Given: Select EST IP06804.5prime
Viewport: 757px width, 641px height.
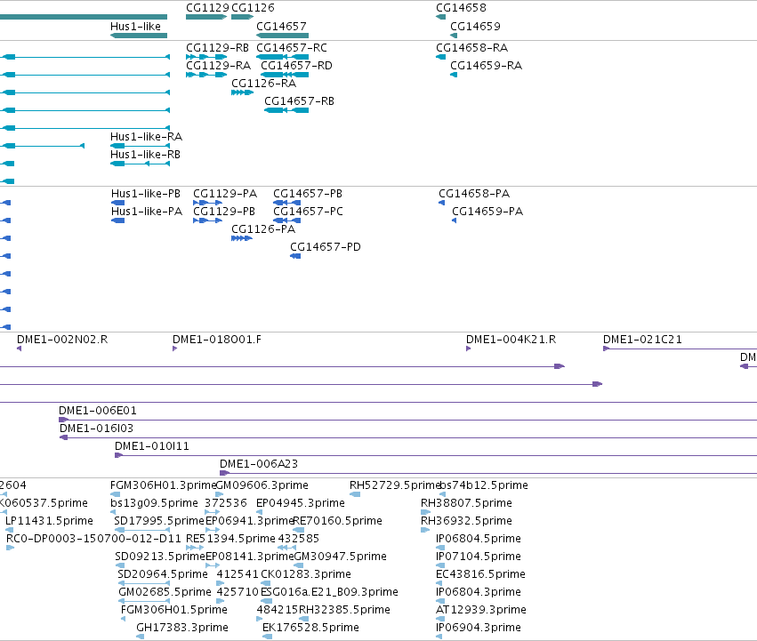Looking at the screenshot, I should [x=440, y=548].
